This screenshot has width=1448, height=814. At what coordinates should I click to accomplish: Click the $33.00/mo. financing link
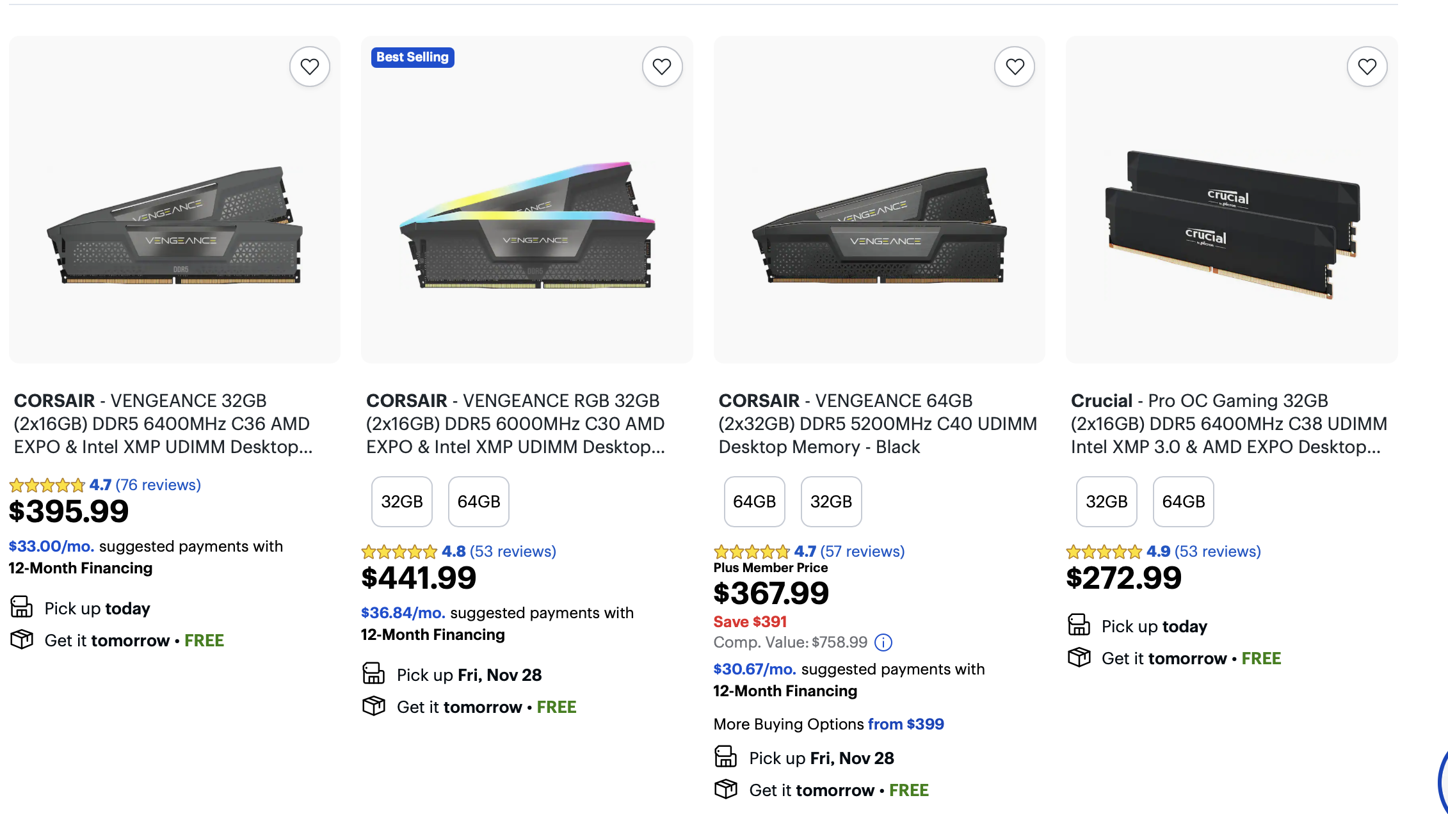point(51,547)
